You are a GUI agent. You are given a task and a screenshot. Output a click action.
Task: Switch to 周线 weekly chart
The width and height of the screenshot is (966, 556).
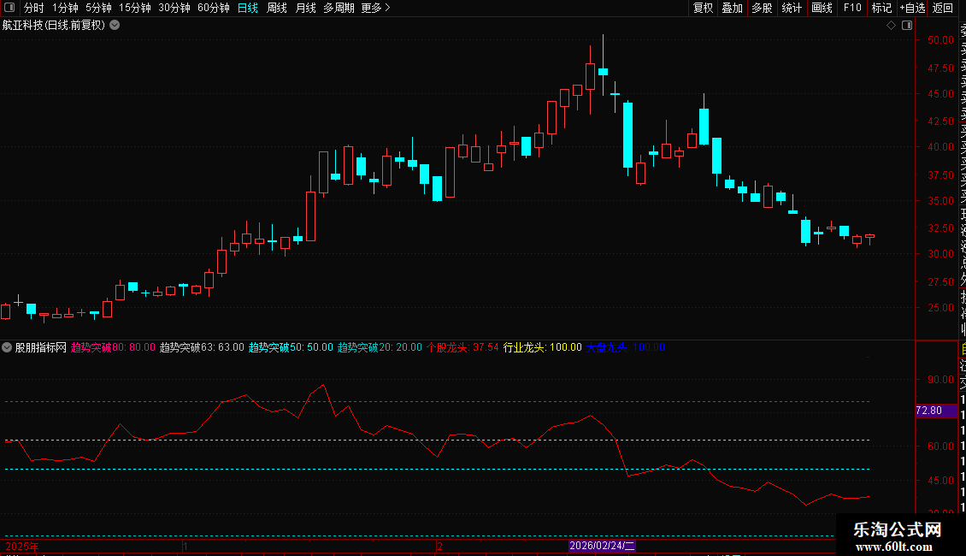[x=277, y=8]
